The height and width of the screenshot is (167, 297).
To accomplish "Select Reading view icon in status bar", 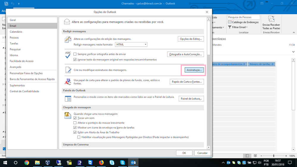I will [x=255, y=156].
